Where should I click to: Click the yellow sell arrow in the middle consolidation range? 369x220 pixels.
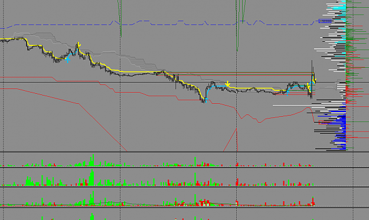[x=227, y=83]
